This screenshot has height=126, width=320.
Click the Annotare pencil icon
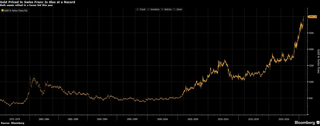pos(149,10)
